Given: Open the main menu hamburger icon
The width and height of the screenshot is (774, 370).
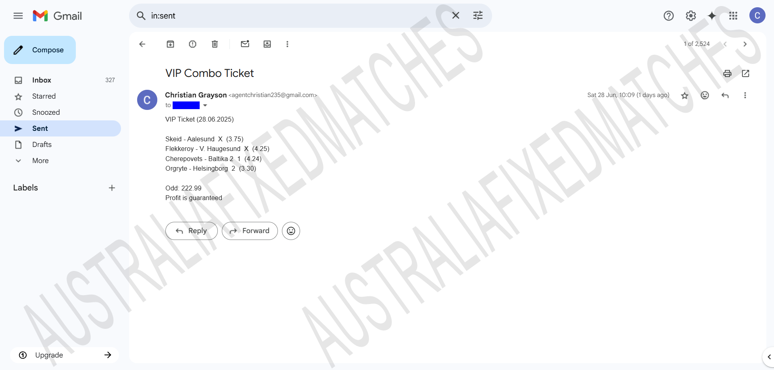Looking at the screenshot, I should pos(18,16).
